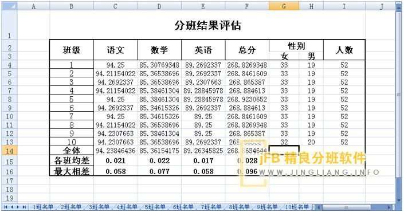The height and width of the screenshot is (212, 404).
Task: Click next sheet tab arrow
Action: (18, 207)
